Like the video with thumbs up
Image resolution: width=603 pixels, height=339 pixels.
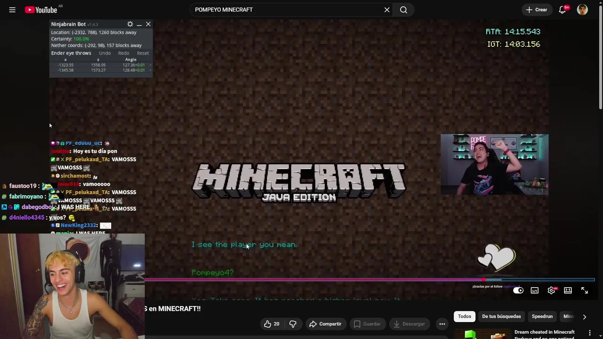pos(271,324)
